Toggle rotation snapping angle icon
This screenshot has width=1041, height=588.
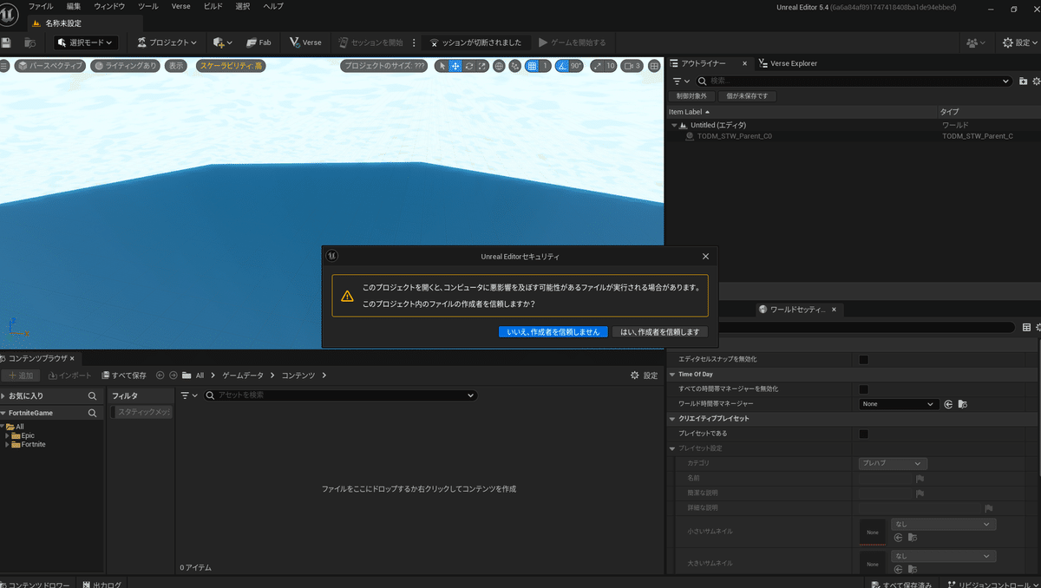(x=562, y=66)
